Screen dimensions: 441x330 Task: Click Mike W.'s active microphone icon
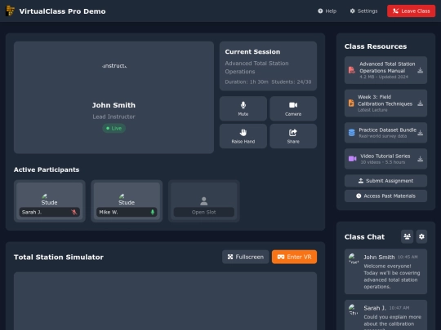point(153,212)
